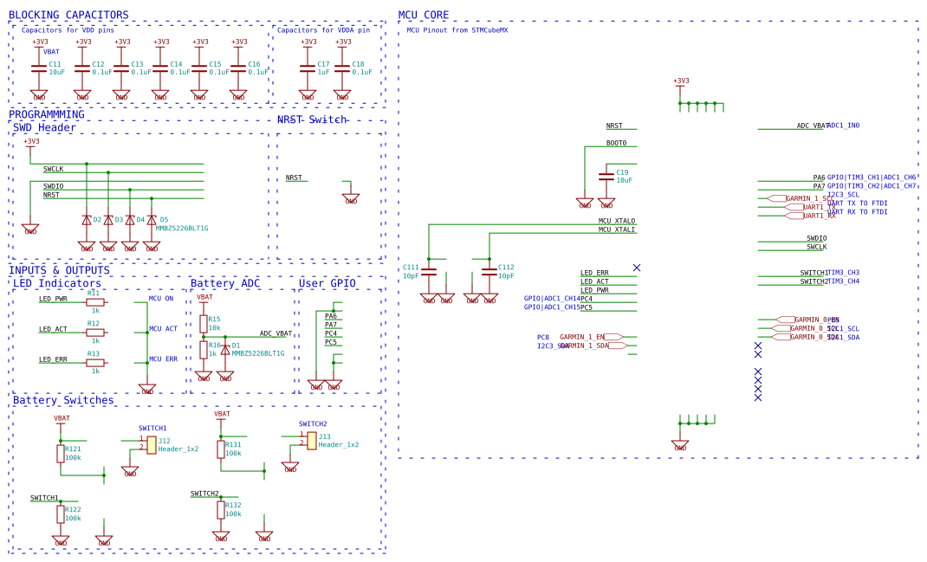
Task: Select the 100k resistor R132
Action: click(221, 510)
